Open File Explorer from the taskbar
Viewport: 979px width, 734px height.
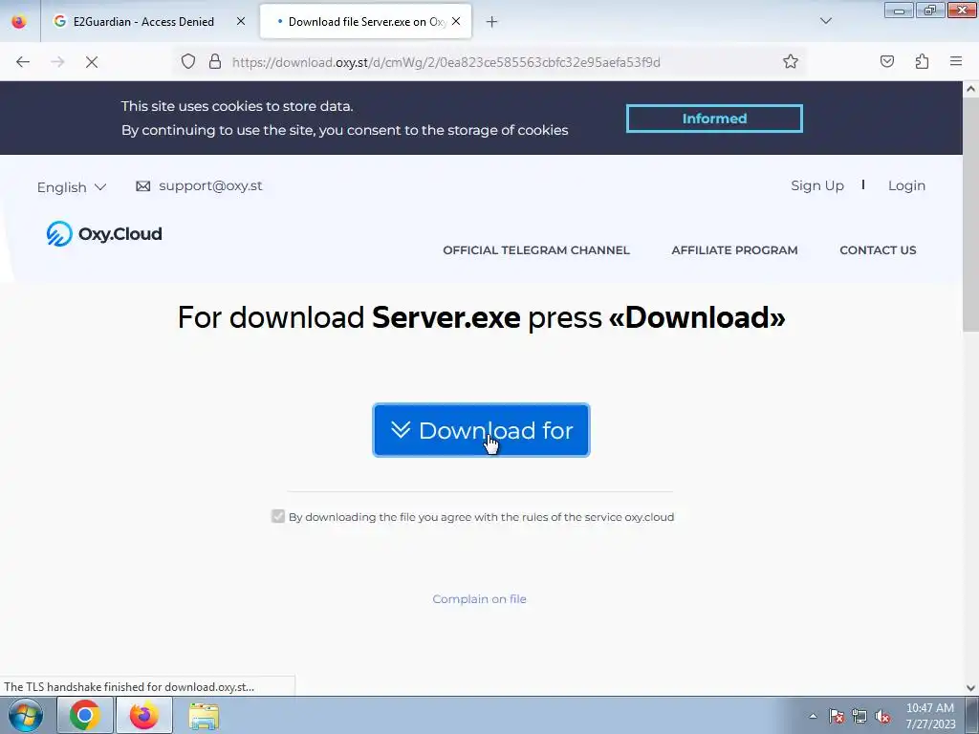[204, 715]
